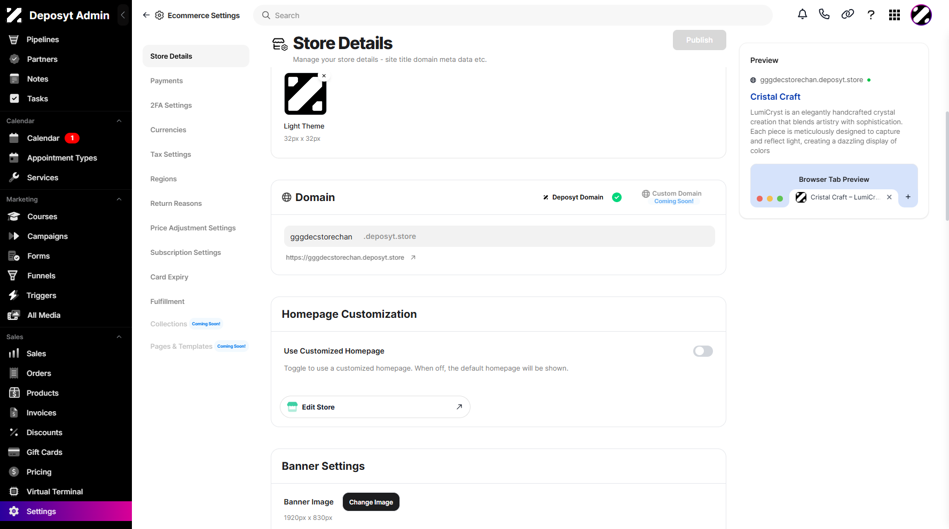Click Change Image for the banner

371,502
